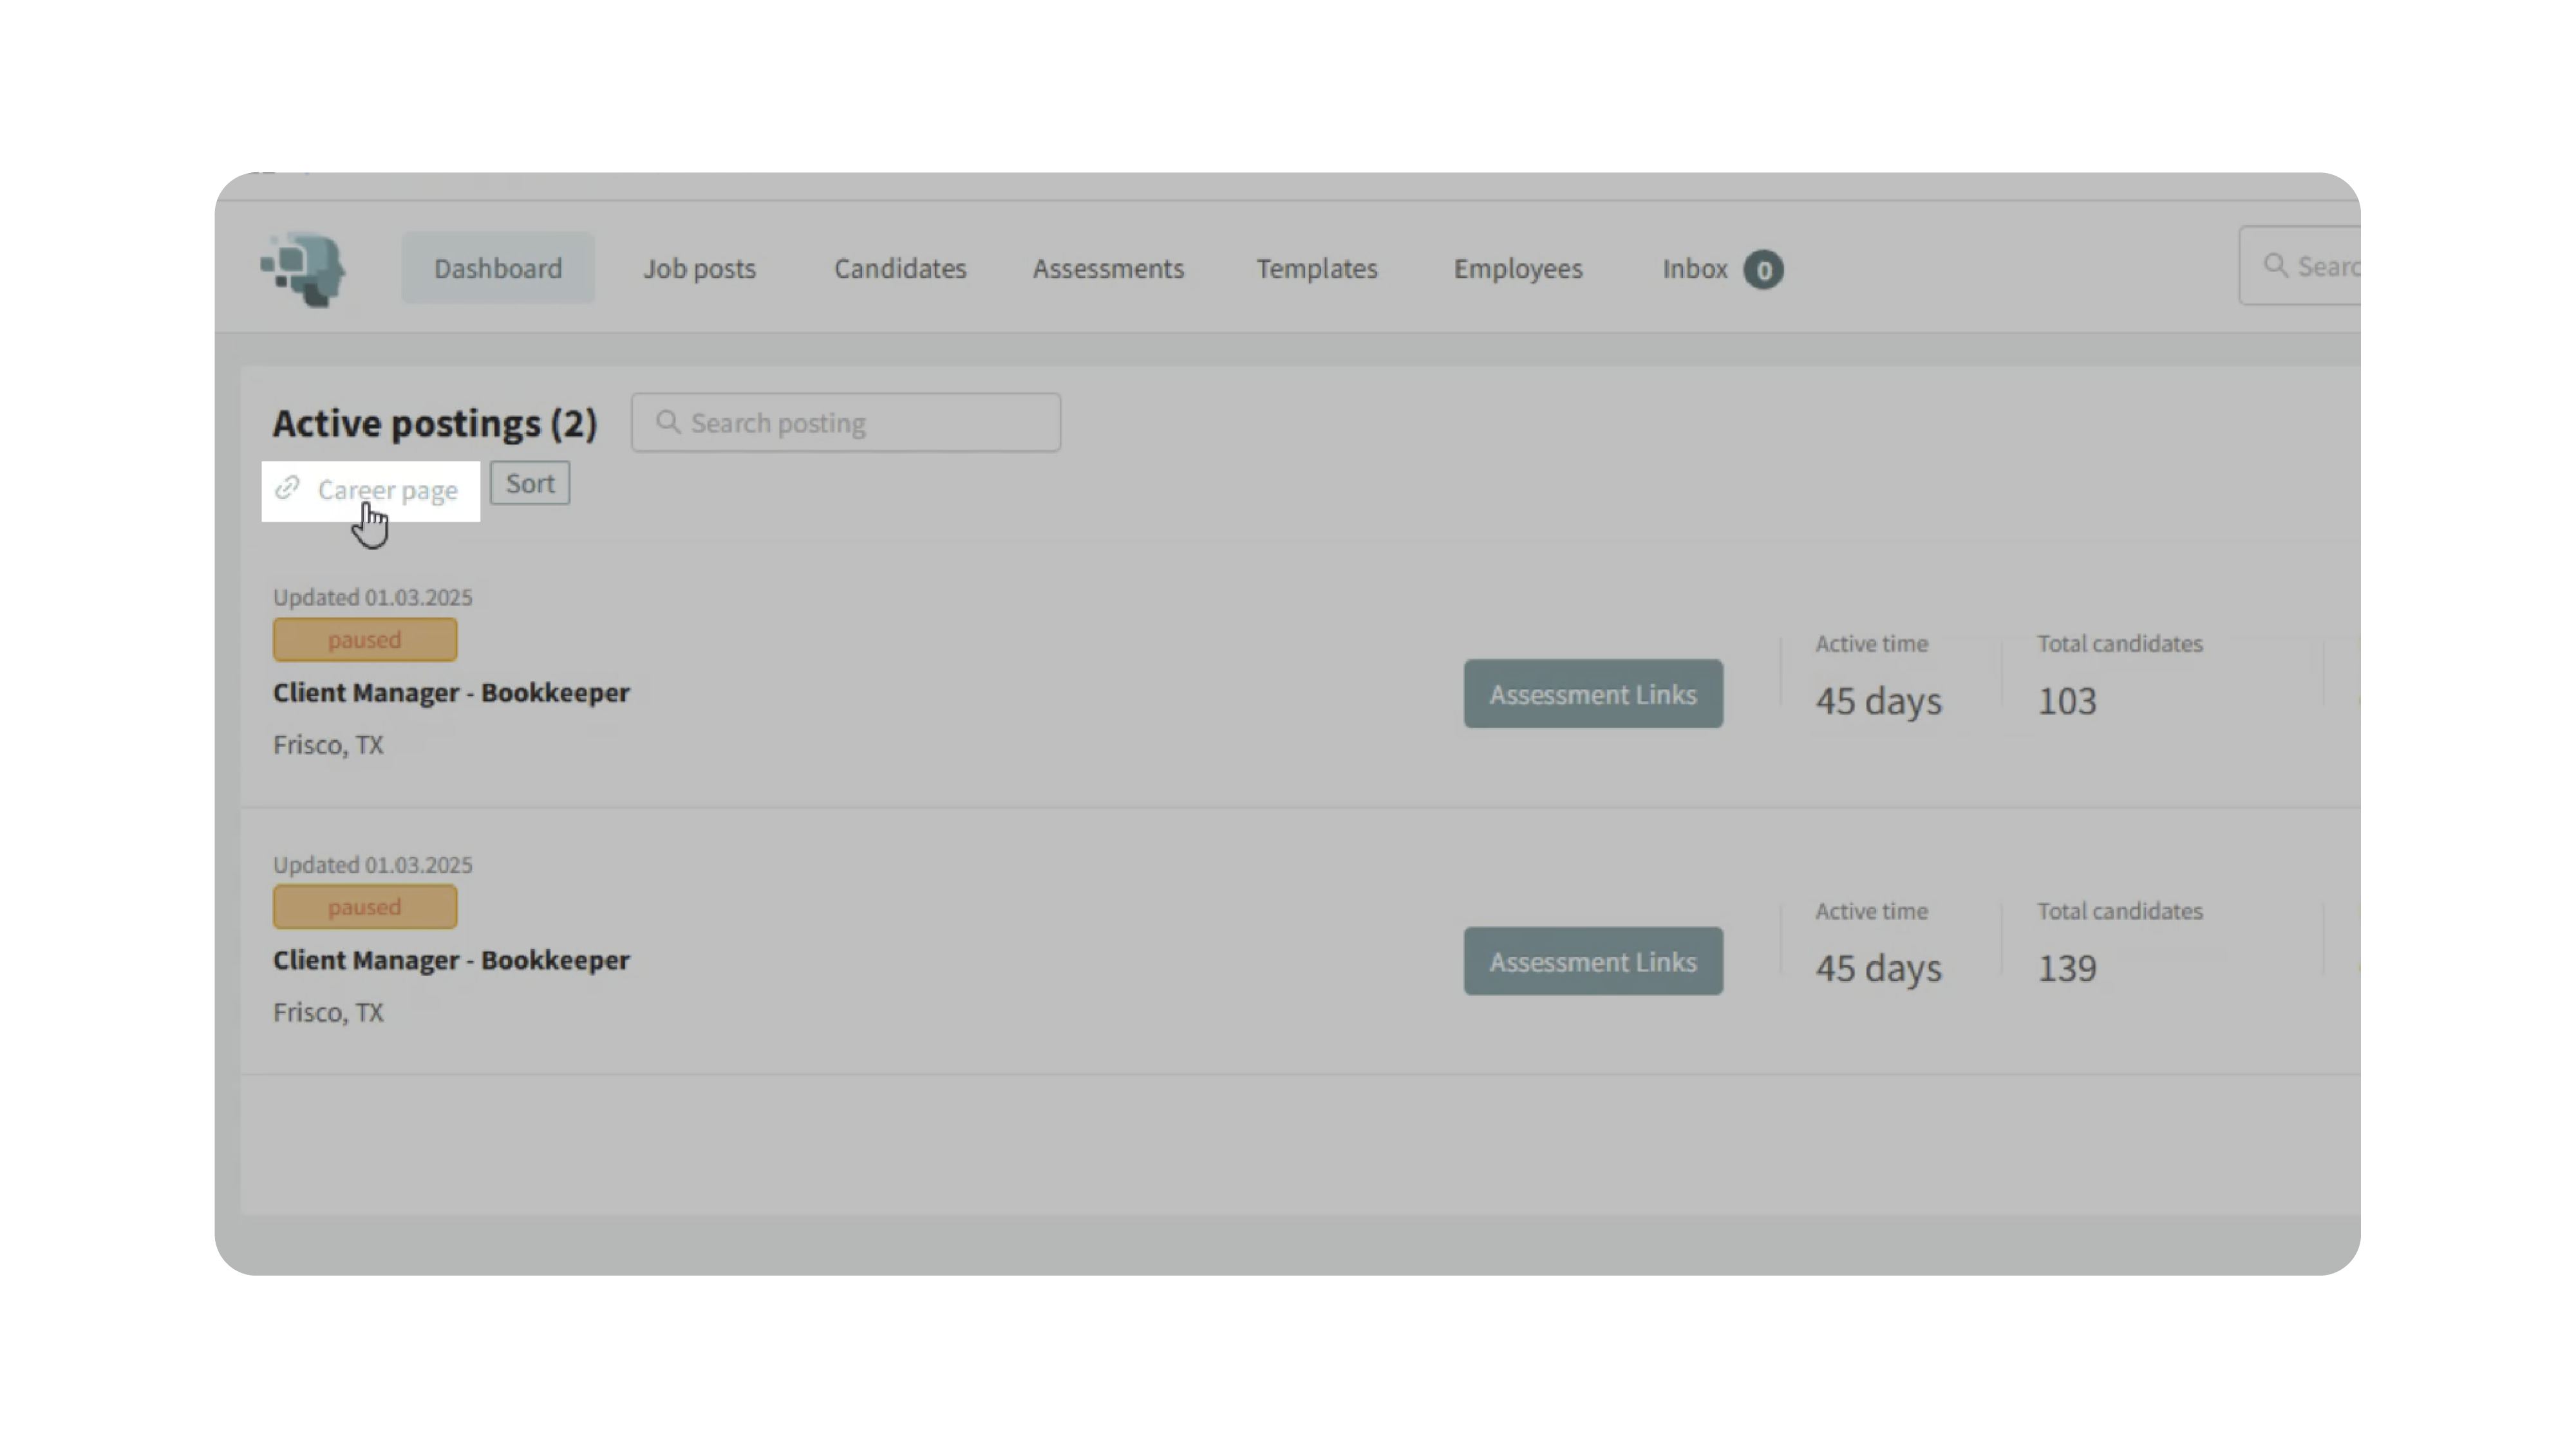Screen dimensions: 2576x1448
Task: Open the Dashboard tab
Action: tap(498, 269)
